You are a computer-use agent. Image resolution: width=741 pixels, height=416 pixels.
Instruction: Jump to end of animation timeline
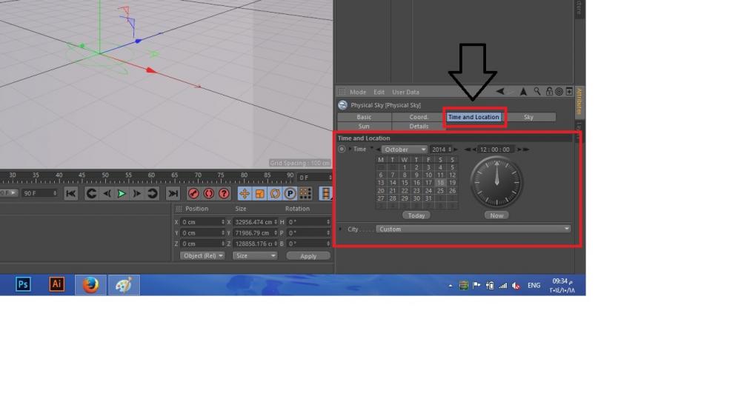click(173, 194)
